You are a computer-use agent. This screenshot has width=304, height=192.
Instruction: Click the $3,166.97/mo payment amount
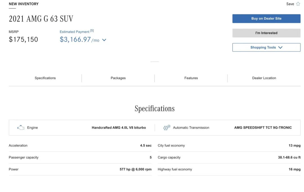(x=79, y=39)
